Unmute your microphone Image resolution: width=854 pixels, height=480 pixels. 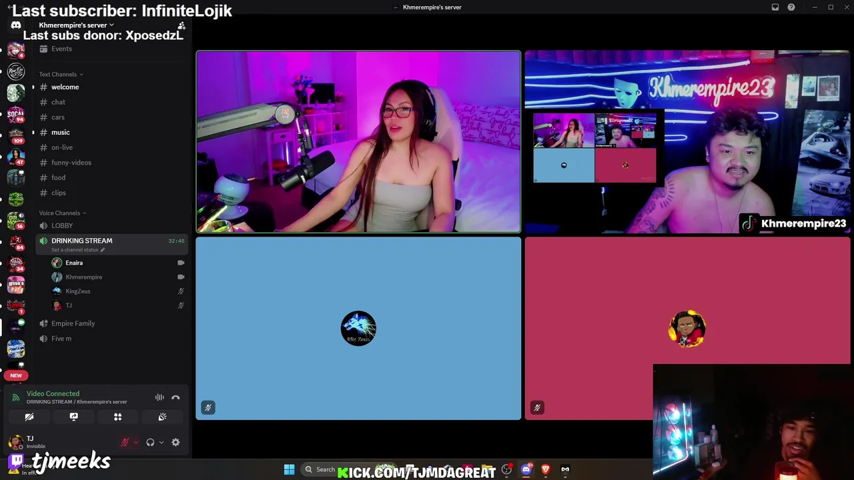(x=124, y=442)
